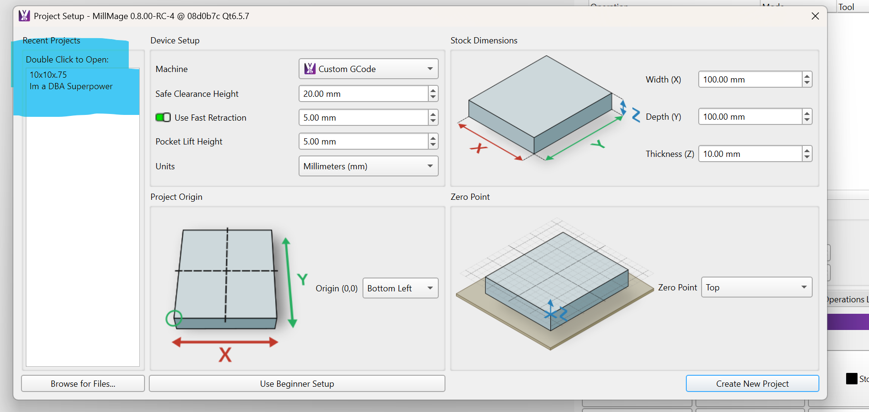This screenshot has width=869, height=412.
Task: Click the Thickness (Z) 10.00 mm field
Action: [750, 154]
